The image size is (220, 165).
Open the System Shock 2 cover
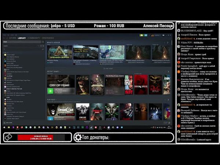[x=112, y=112]
